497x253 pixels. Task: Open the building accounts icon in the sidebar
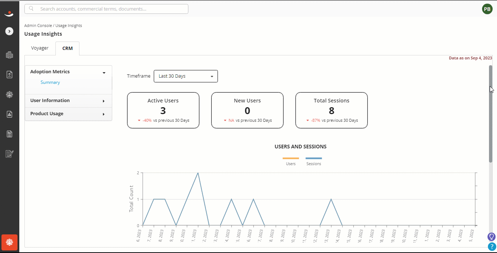[x=9, y=55]
